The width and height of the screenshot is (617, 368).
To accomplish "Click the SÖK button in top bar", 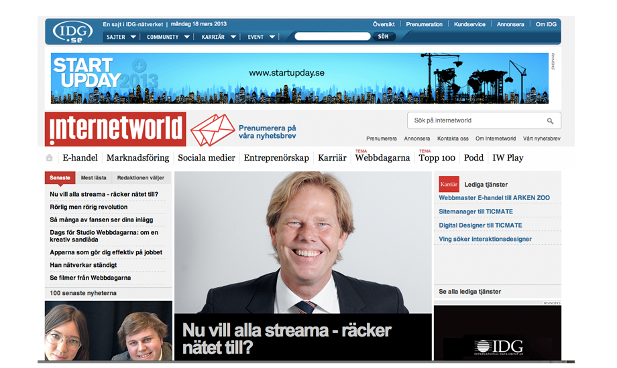I will click(x=383, y=37).
